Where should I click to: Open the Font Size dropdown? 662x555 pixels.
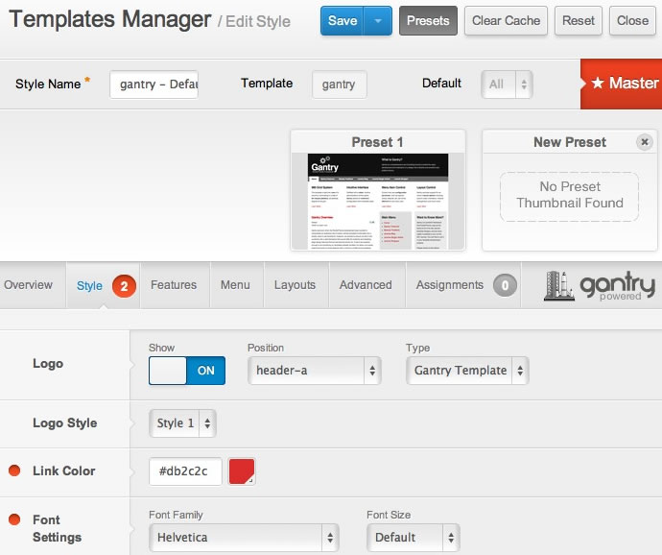[x=413, y=538]
